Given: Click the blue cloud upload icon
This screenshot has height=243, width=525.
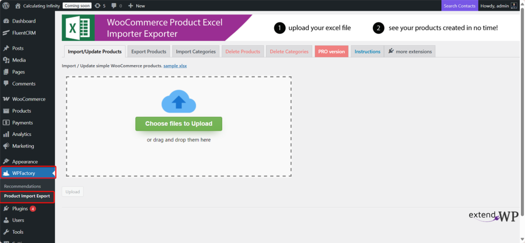Looking at the screenshot, I should [179, 102].
